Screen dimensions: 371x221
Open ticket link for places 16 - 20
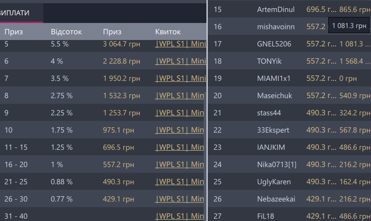click(180, 164)
